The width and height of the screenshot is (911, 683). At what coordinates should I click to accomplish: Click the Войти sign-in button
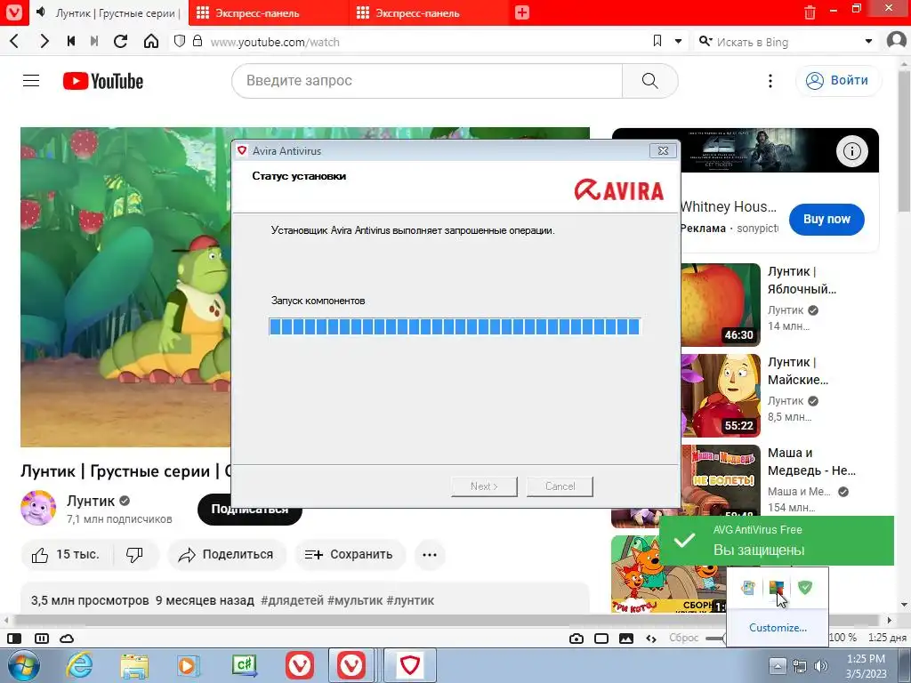tap(838, 81)
